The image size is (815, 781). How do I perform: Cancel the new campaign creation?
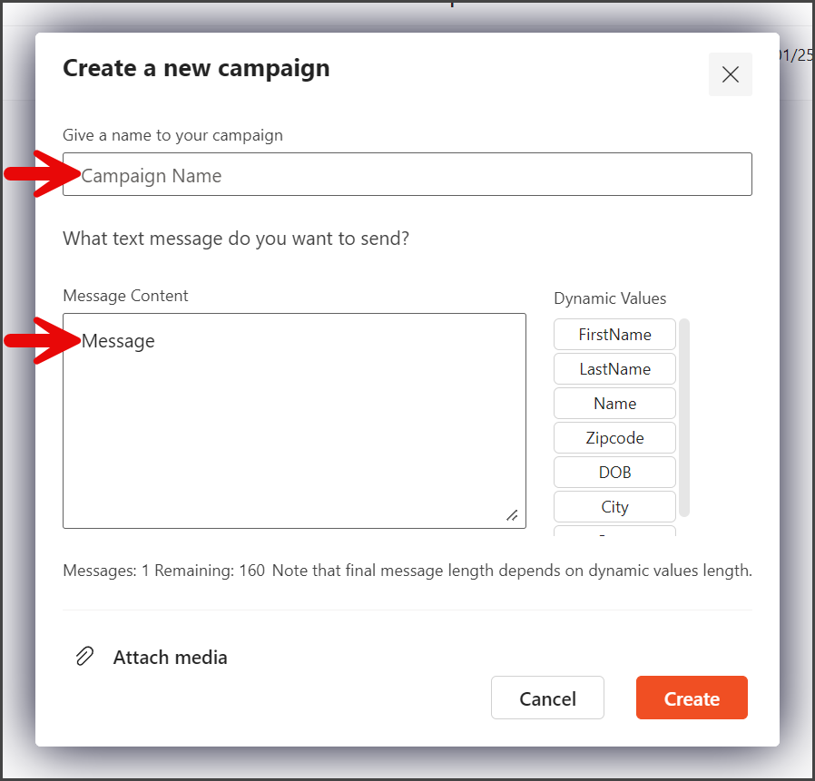click(547, 698)
